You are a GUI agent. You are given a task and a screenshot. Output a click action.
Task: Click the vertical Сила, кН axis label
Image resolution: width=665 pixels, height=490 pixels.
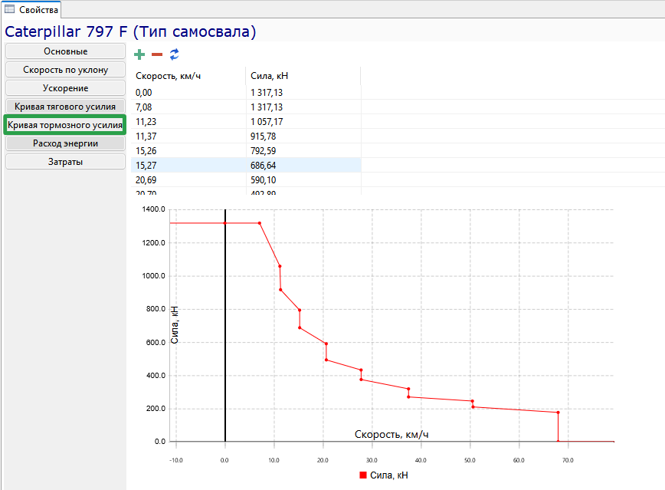(175, 325)
